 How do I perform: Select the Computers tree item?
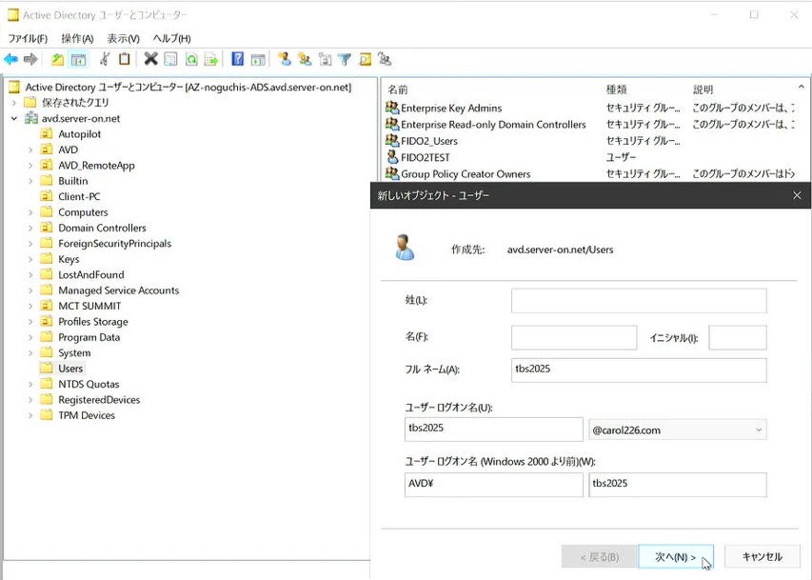(83, 212)
